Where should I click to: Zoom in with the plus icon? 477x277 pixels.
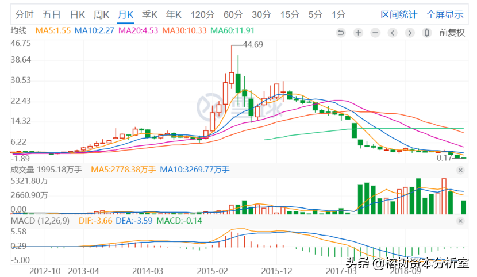(x=359, y=33)
